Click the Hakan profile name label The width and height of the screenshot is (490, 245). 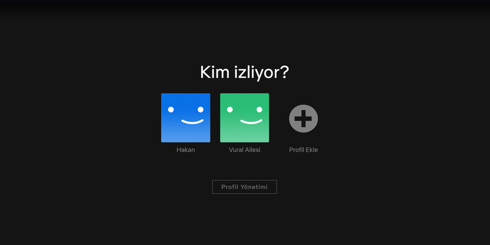186,150
